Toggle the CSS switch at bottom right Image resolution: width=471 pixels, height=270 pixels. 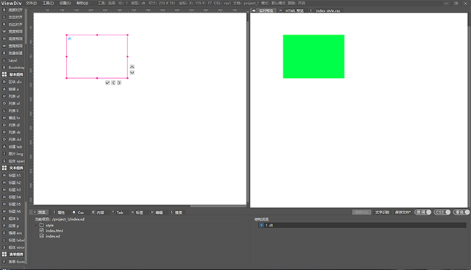click(442, 212)
